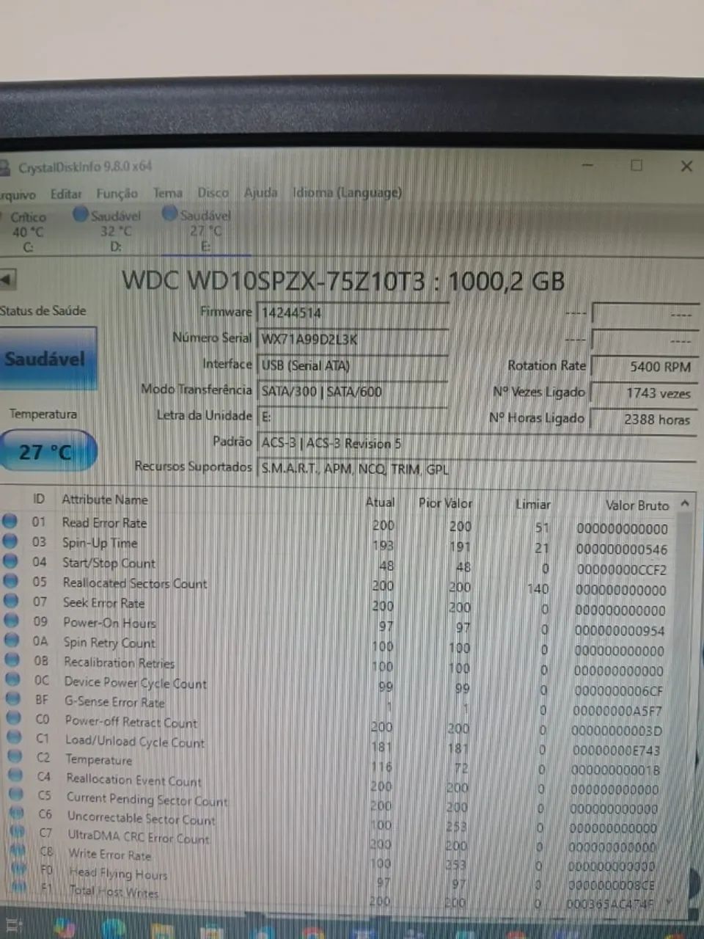Open the Tema menu
Viewport: 704px width, 939px height.
167,193
